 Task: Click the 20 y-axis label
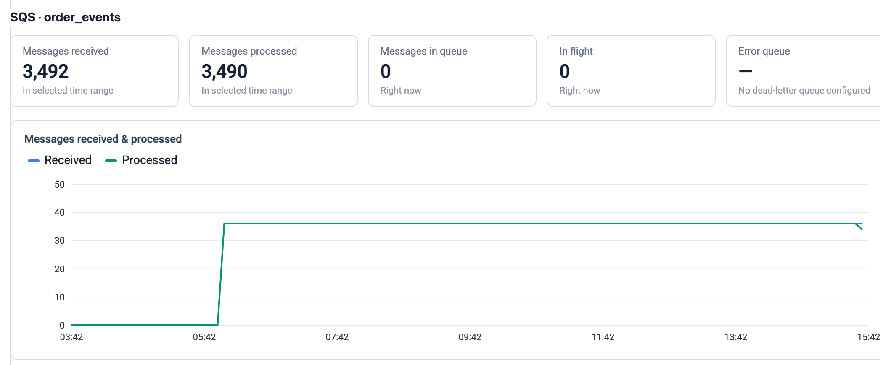coord(60,269)
